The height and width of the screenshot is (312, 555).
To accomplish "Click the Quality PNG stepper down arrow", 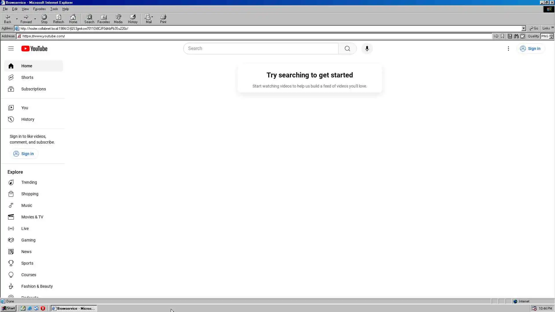I will coord(552,38).
